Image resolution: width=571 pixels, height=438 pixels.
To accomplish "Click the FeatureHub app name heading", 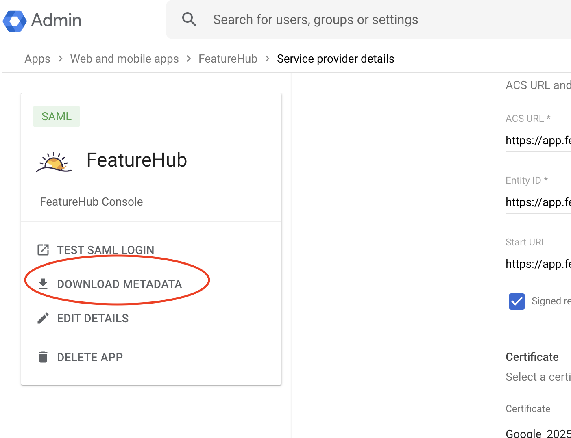I will coord(137,160).
